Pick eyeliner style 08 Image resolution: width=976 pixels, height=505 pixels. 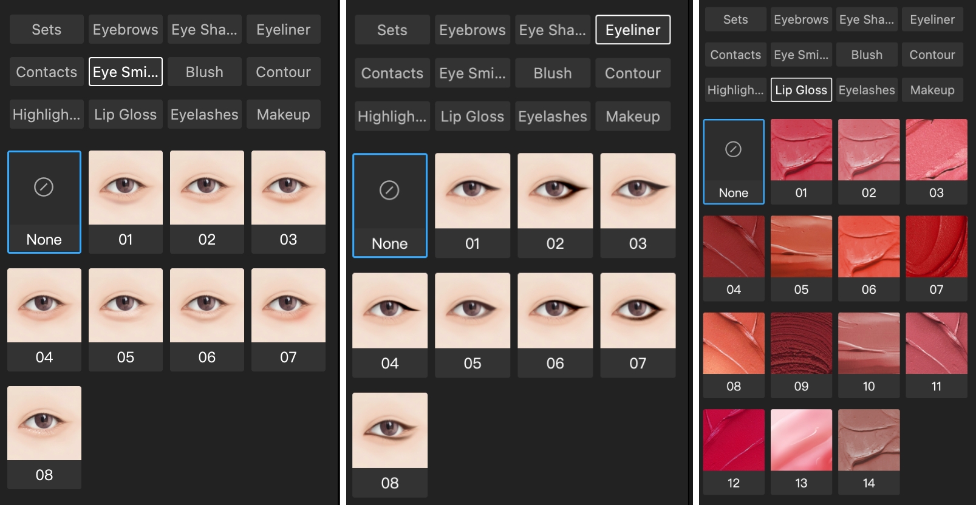click(389, 444)
